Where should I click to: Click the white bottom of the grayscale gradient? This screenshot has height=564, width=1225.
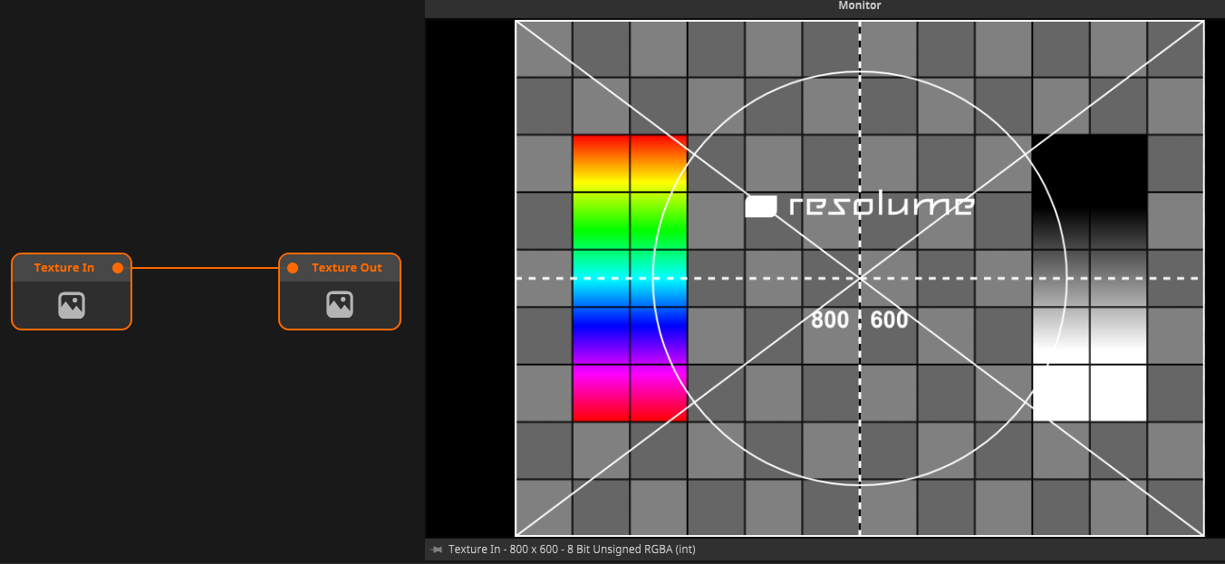tap(1089, 394)
